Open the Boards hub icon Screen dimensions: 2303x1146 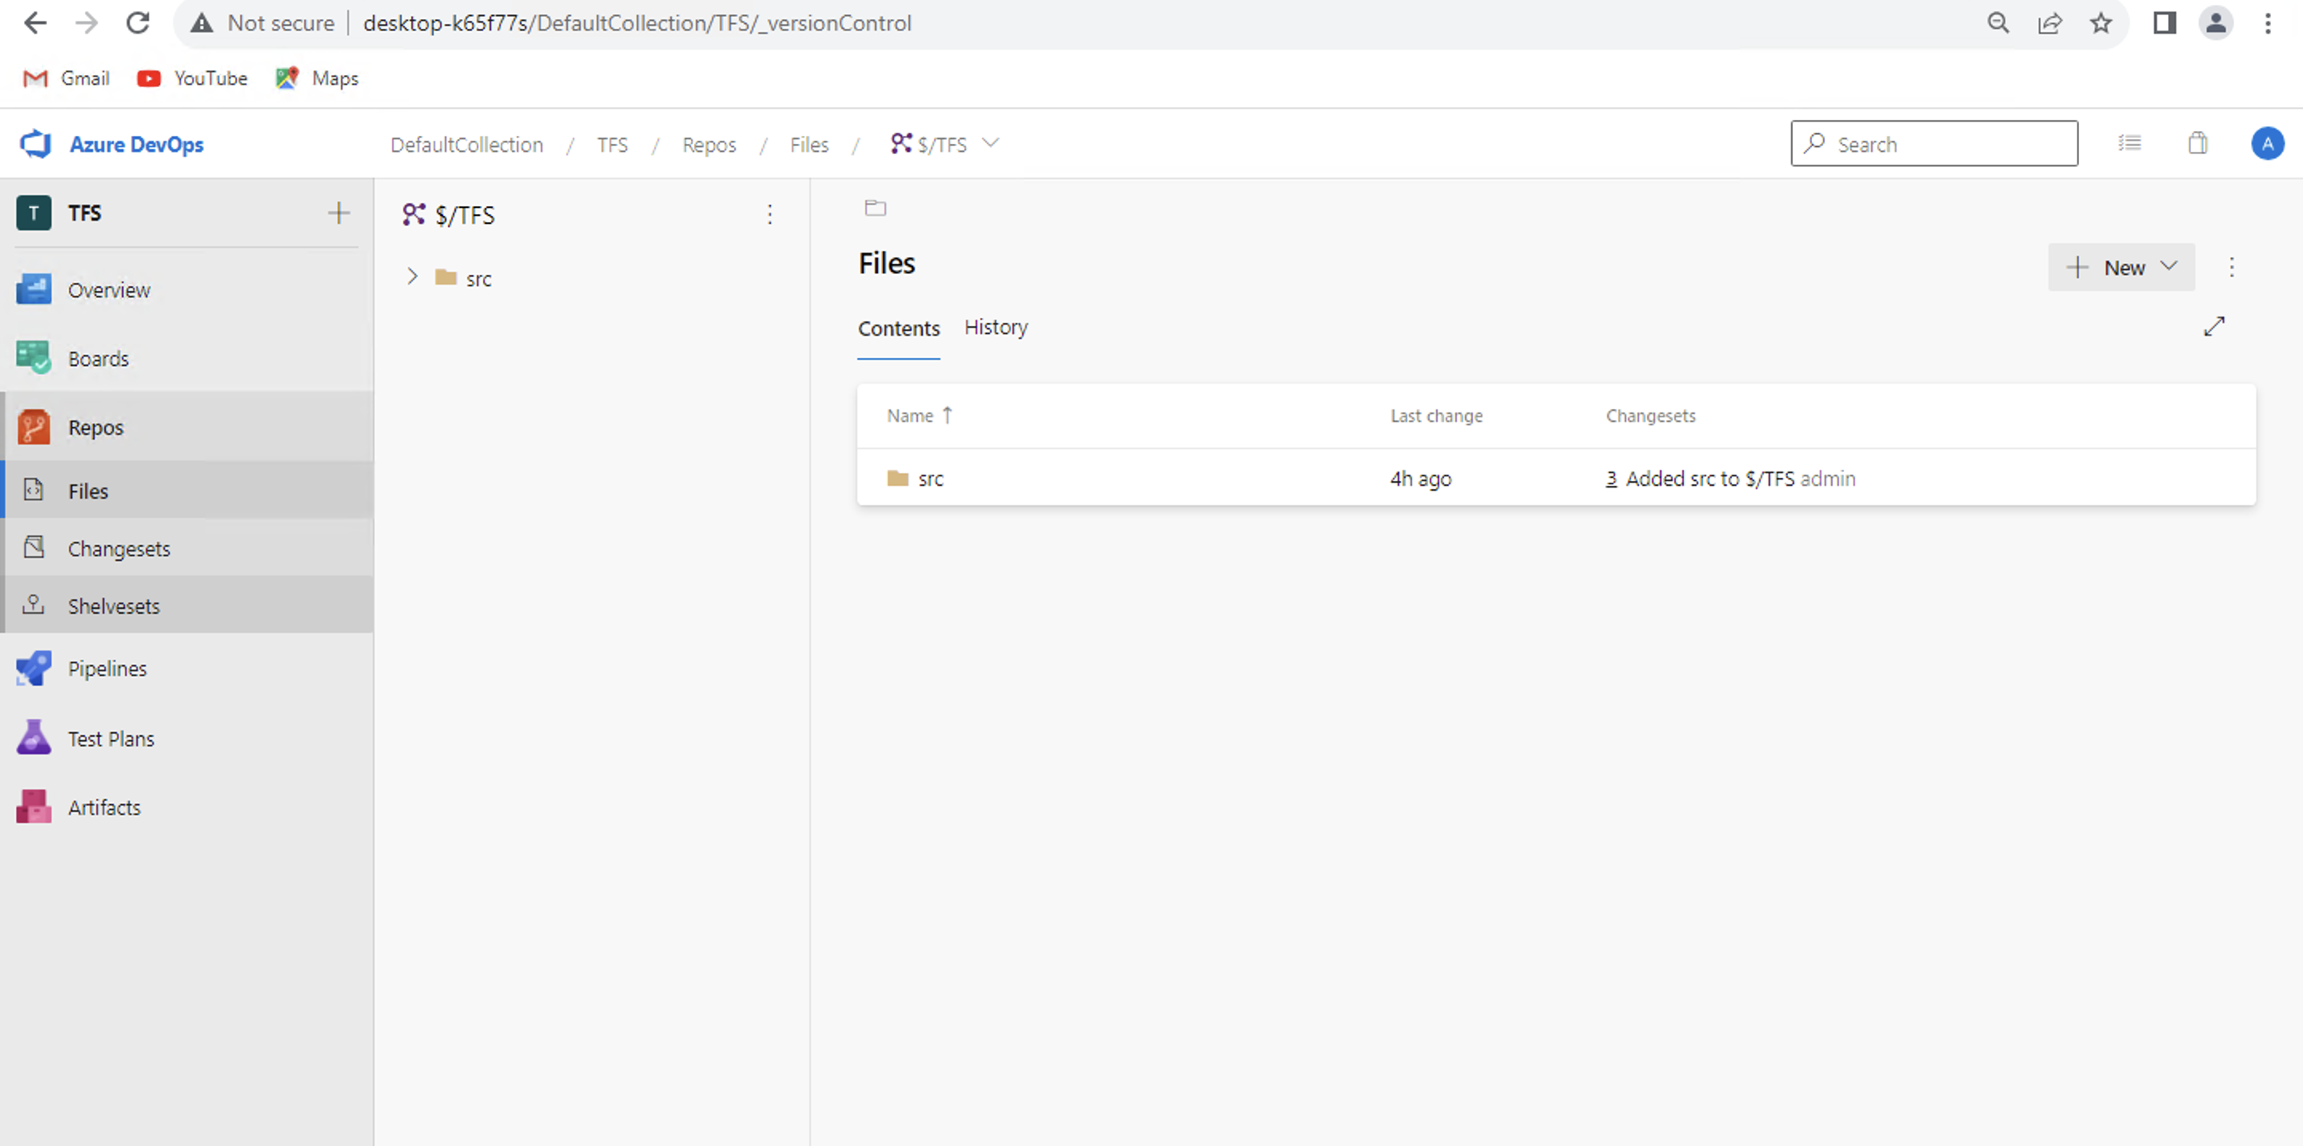point(34,358)
